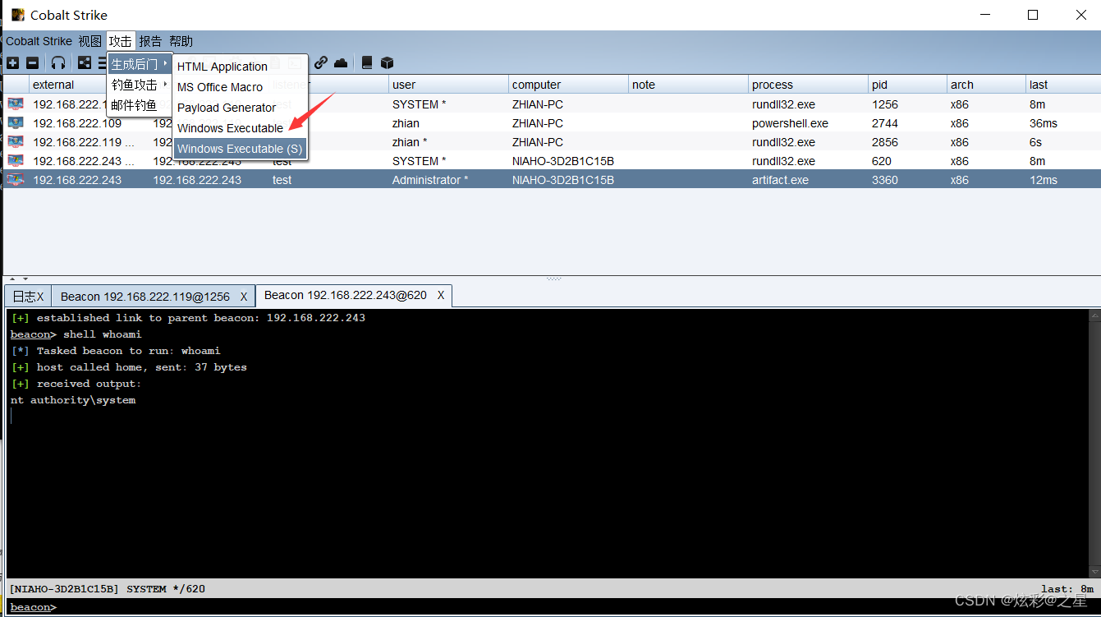Click beacon icon of pid 2856 row
Image resolution: width=1101 pixels, height=617 pixels.
[x=16, y=142]
